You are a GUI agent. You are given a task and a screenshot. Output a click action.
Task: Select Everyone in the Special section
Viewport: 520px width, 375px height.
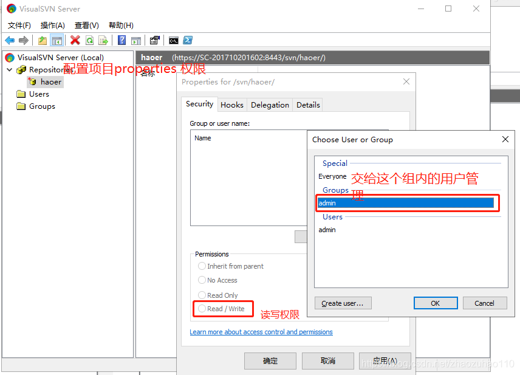(332, 176)
